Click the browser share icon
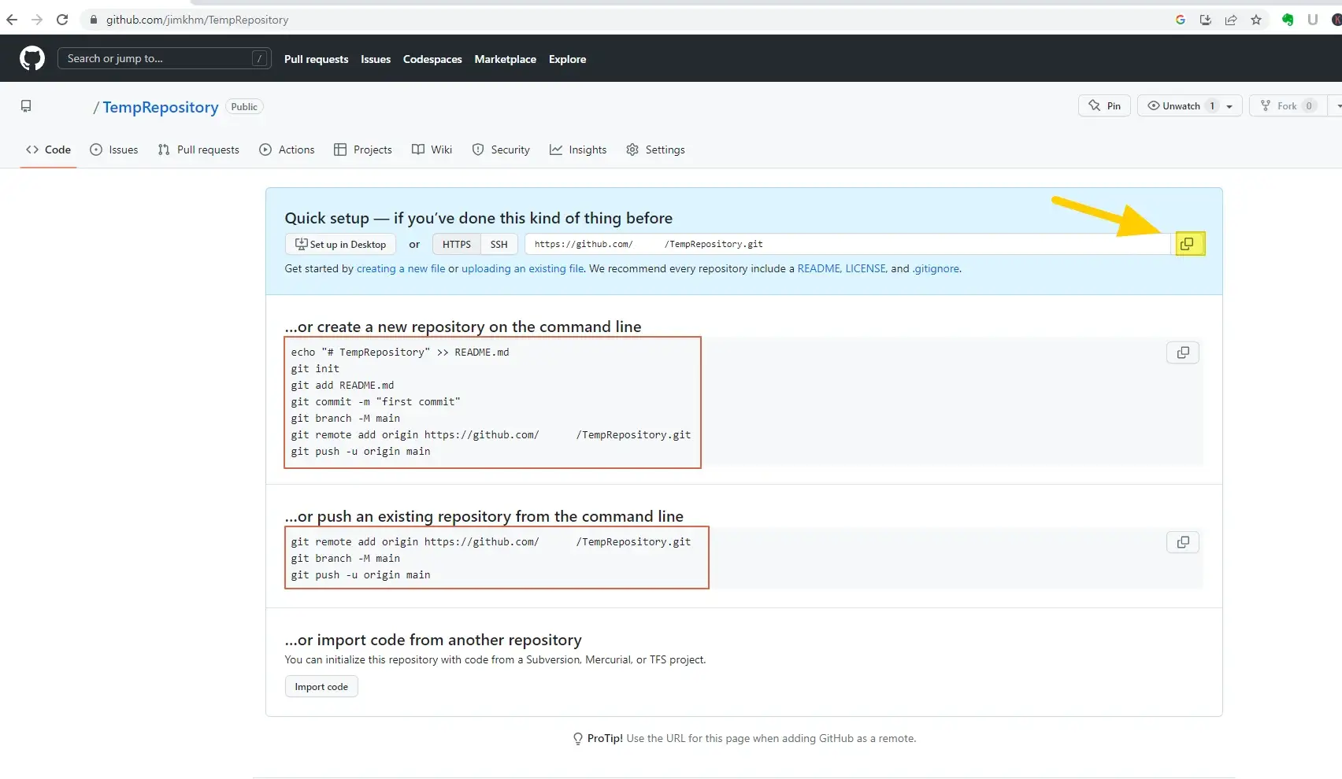Screen dimensions: 1342x779 coord(1231,20)
